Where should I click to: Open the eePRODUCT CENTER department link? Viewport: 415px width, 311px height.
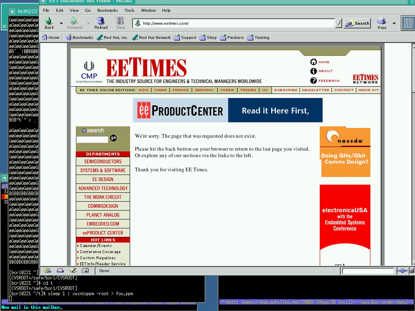coord(103,233)
